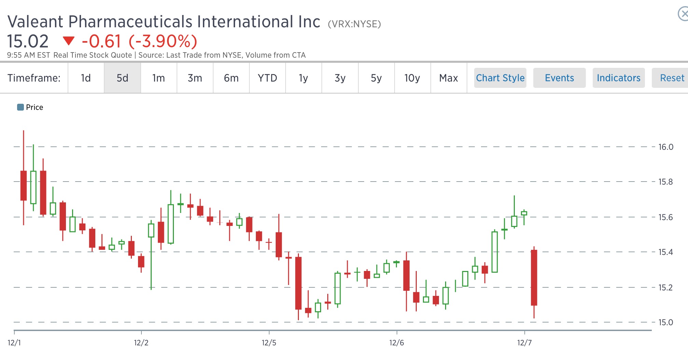Select the 1d timeframe tab
Screen dimensions: 688x358
[86, 78]
